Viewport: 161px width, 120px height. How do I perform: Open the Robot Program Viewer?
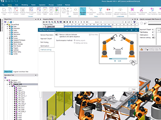(x=31, y=11)
